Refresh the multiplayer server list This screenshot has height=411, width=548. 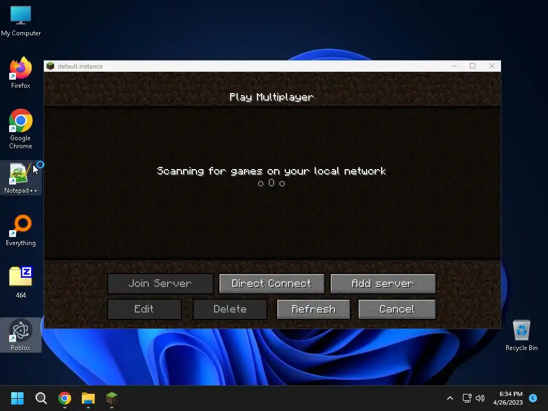314,309
